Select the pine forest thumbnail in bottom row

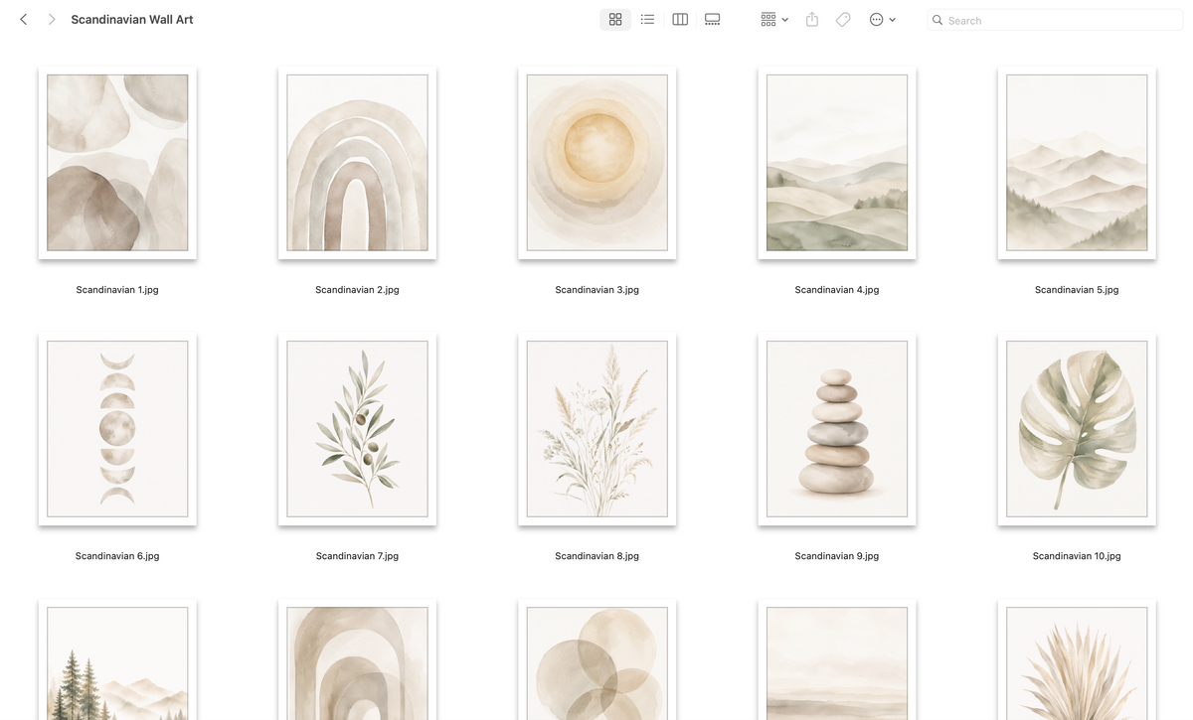point(117,659)
